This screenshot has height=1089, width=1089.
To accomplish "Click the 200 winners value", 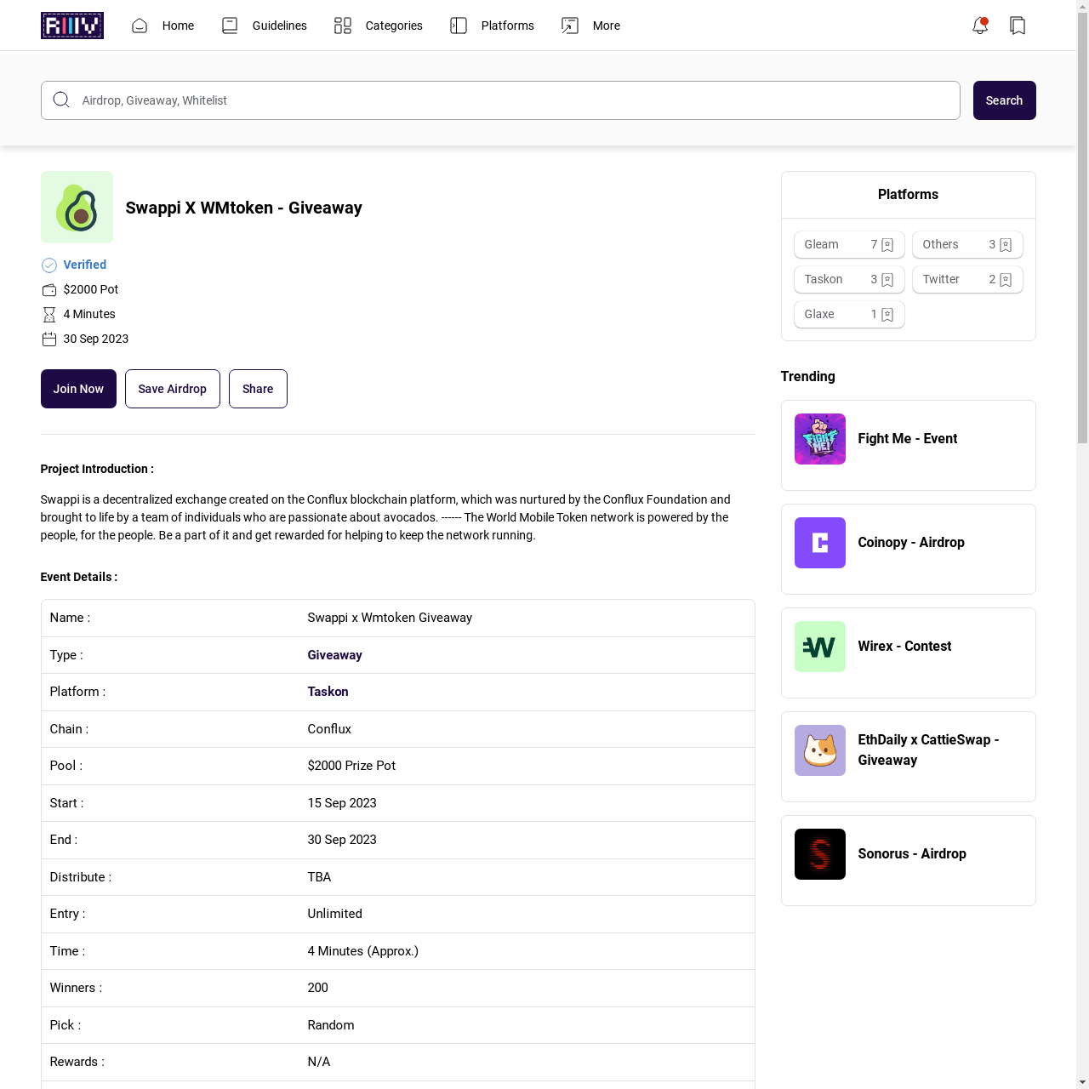I will click(317, 988).
